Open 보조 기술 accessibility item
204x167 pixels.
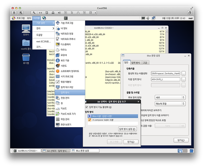pyautogui.click(x=70, y=60)
